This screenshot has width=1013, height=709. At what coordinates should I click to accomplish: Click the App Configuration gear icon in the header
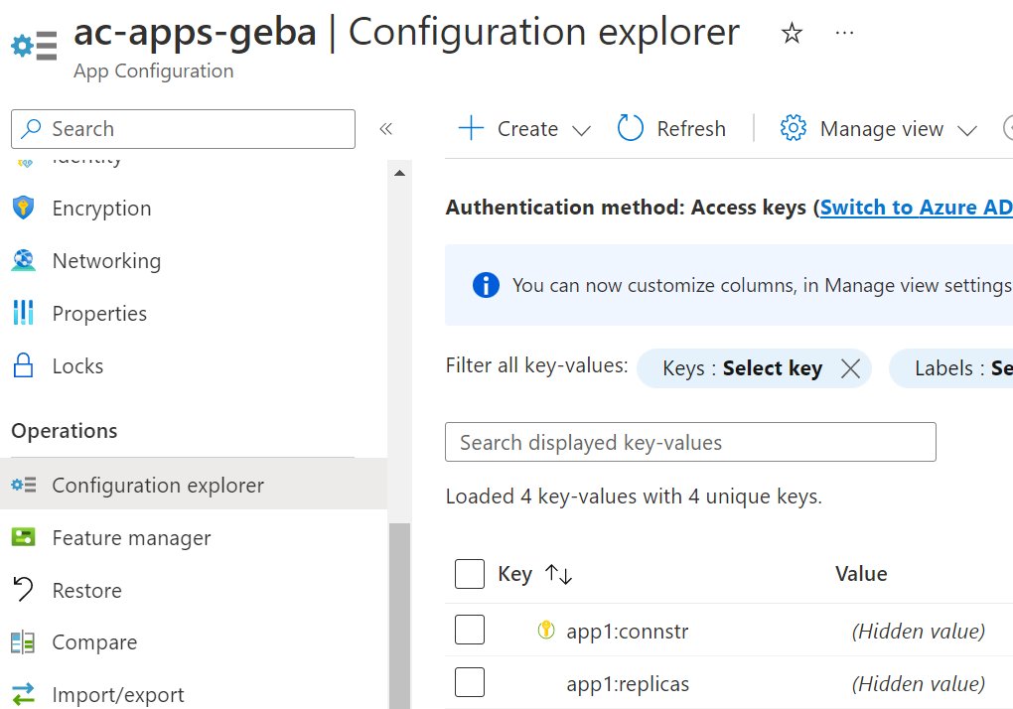[34, 46]
